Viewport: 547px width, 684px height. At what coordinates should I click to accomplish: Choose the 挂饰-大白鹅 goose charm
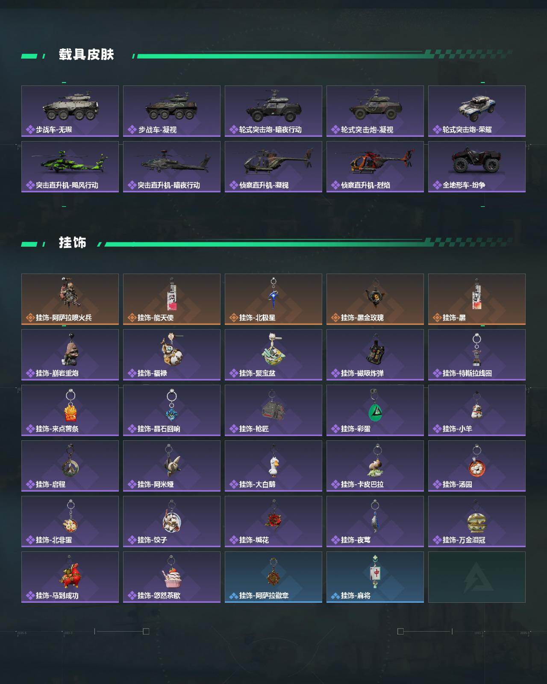tap(273, 466)
